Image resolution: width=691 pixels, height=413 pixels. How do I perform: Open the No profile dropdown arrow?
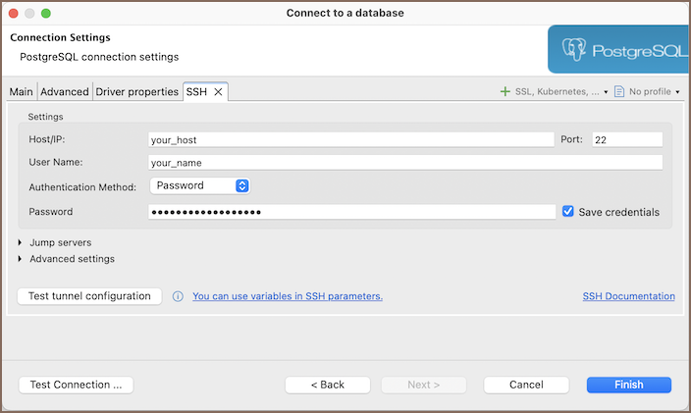[677, 92]
